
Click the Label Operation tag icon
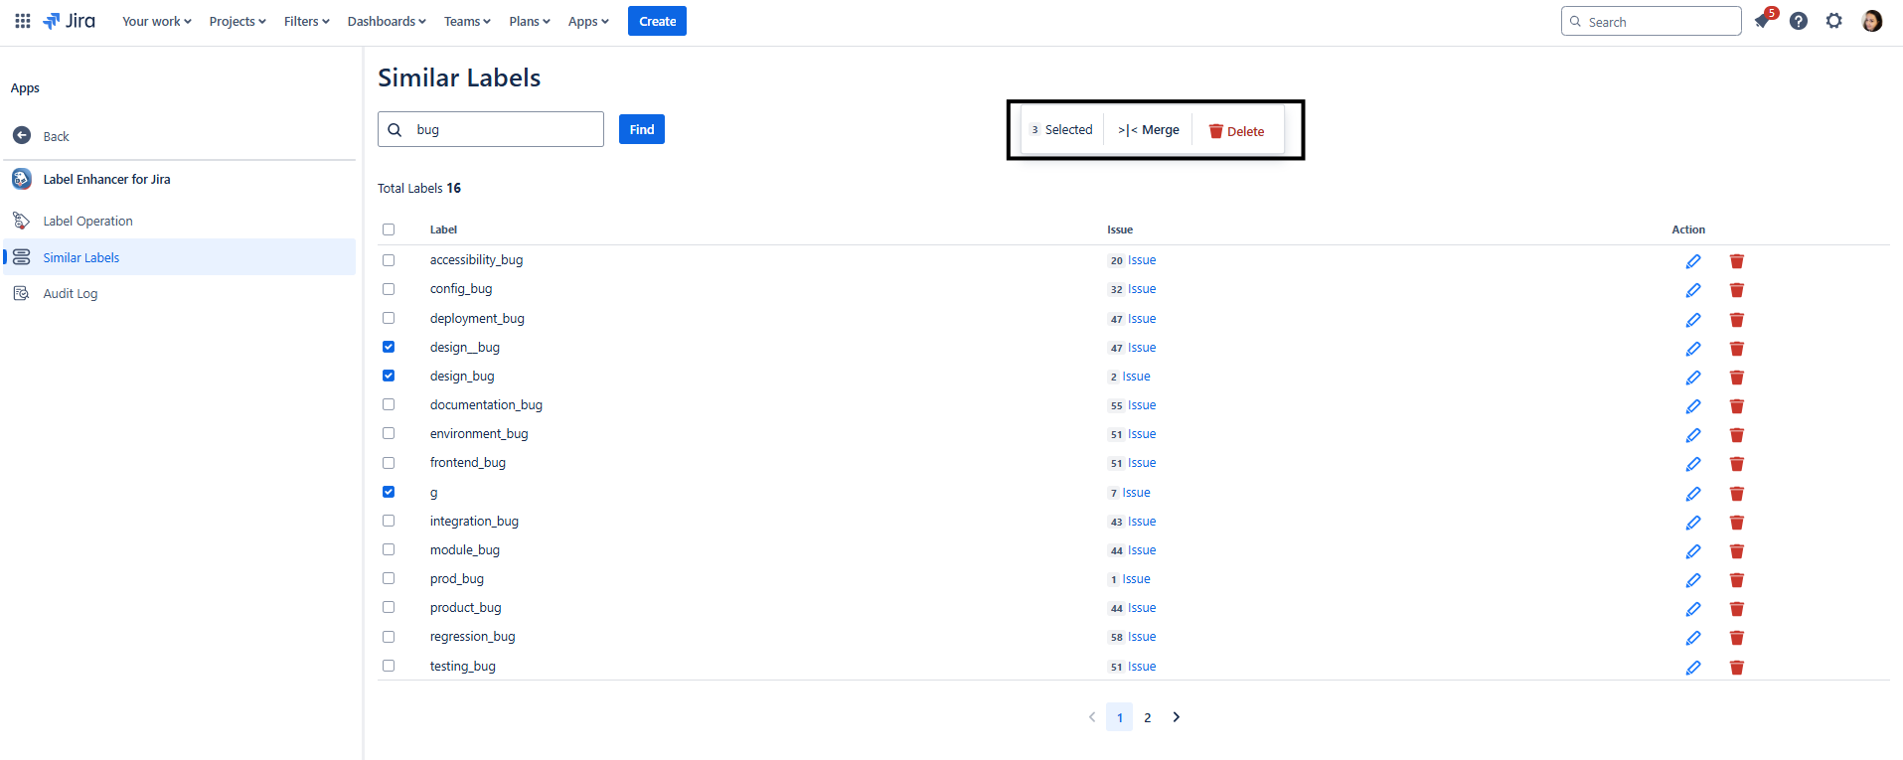[21, 221]
